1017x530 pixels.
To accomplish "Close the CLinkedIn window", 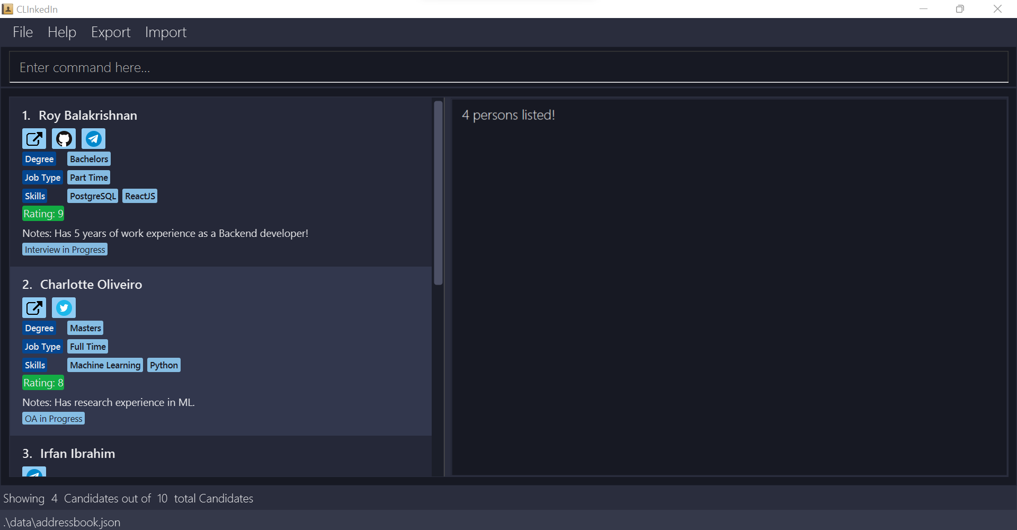I will pos(997,9).
